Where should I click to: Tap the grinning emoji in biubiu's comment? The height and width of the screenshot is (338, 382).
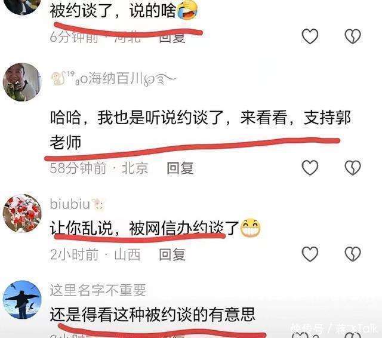coord(250,228)
